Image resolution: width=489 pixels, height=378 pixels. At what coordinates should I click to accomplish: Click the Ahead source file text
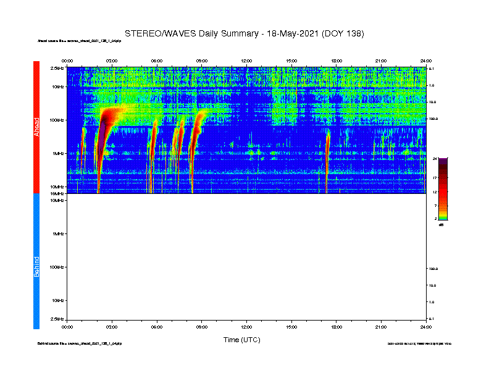(x=79, y=41)
